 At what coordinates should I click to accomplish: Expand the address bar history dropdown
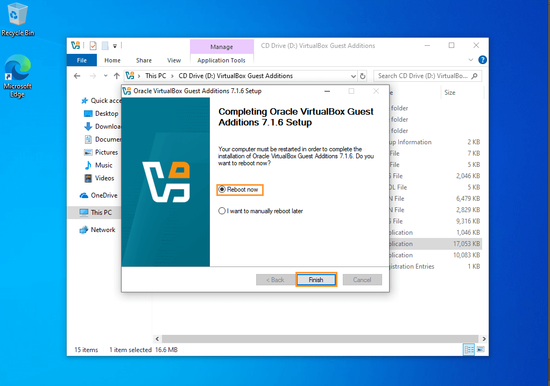[x=354, y=76]
